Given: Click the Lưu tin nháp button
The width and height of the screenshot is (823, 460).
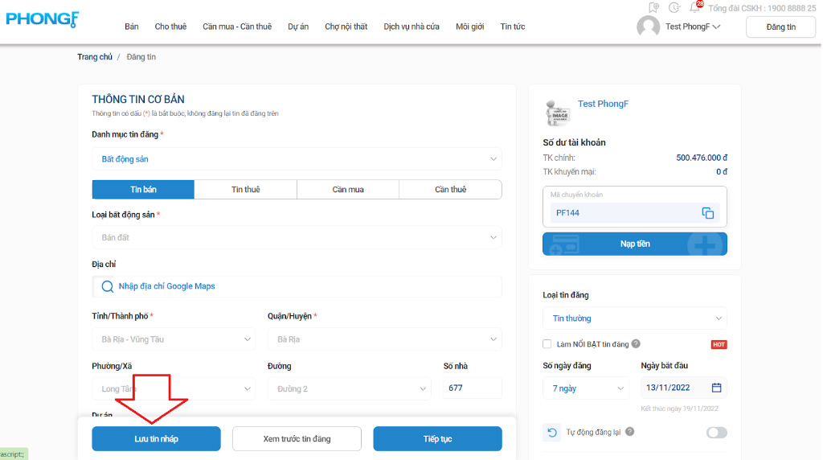Looking at the screenshot, I should coord(156,439).
